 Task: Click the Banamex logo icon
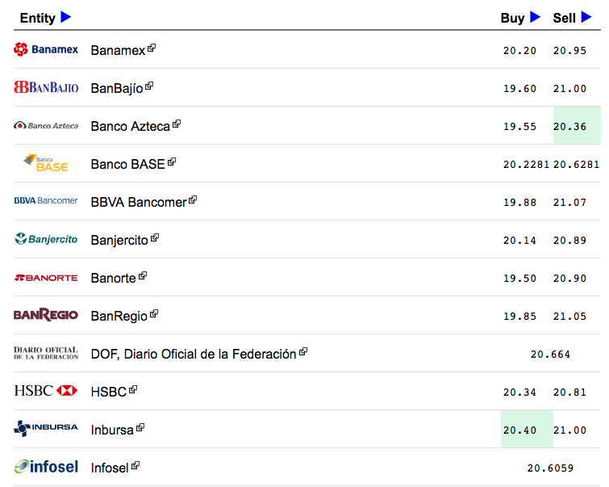click(x=46, y=49)
